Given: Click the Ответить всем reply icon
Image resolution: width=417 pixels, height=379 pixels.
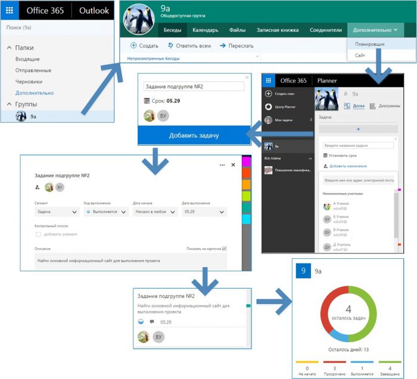Looking at the screenshot, I should pos(170,45).
